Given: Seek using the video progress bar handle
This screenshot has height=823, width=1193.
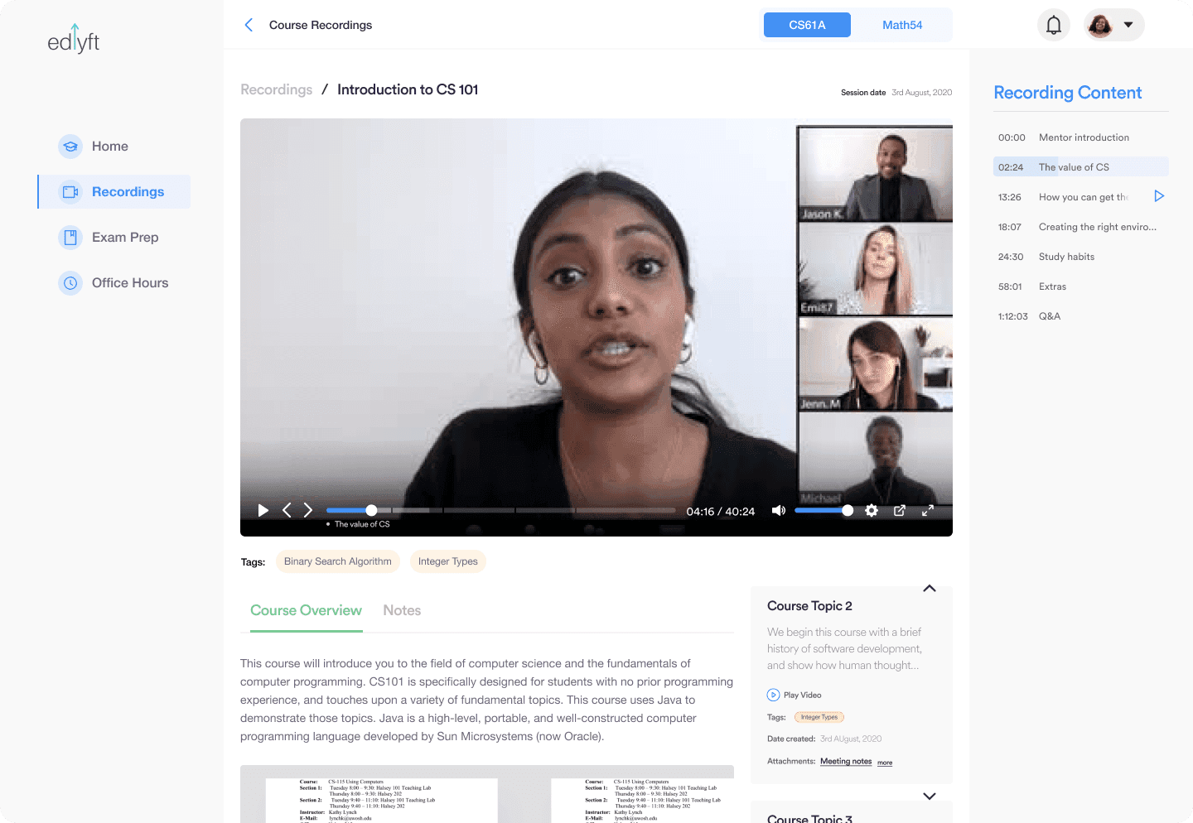Looking at the screenshot, I should pyautogui.click(x=371, y=511).
